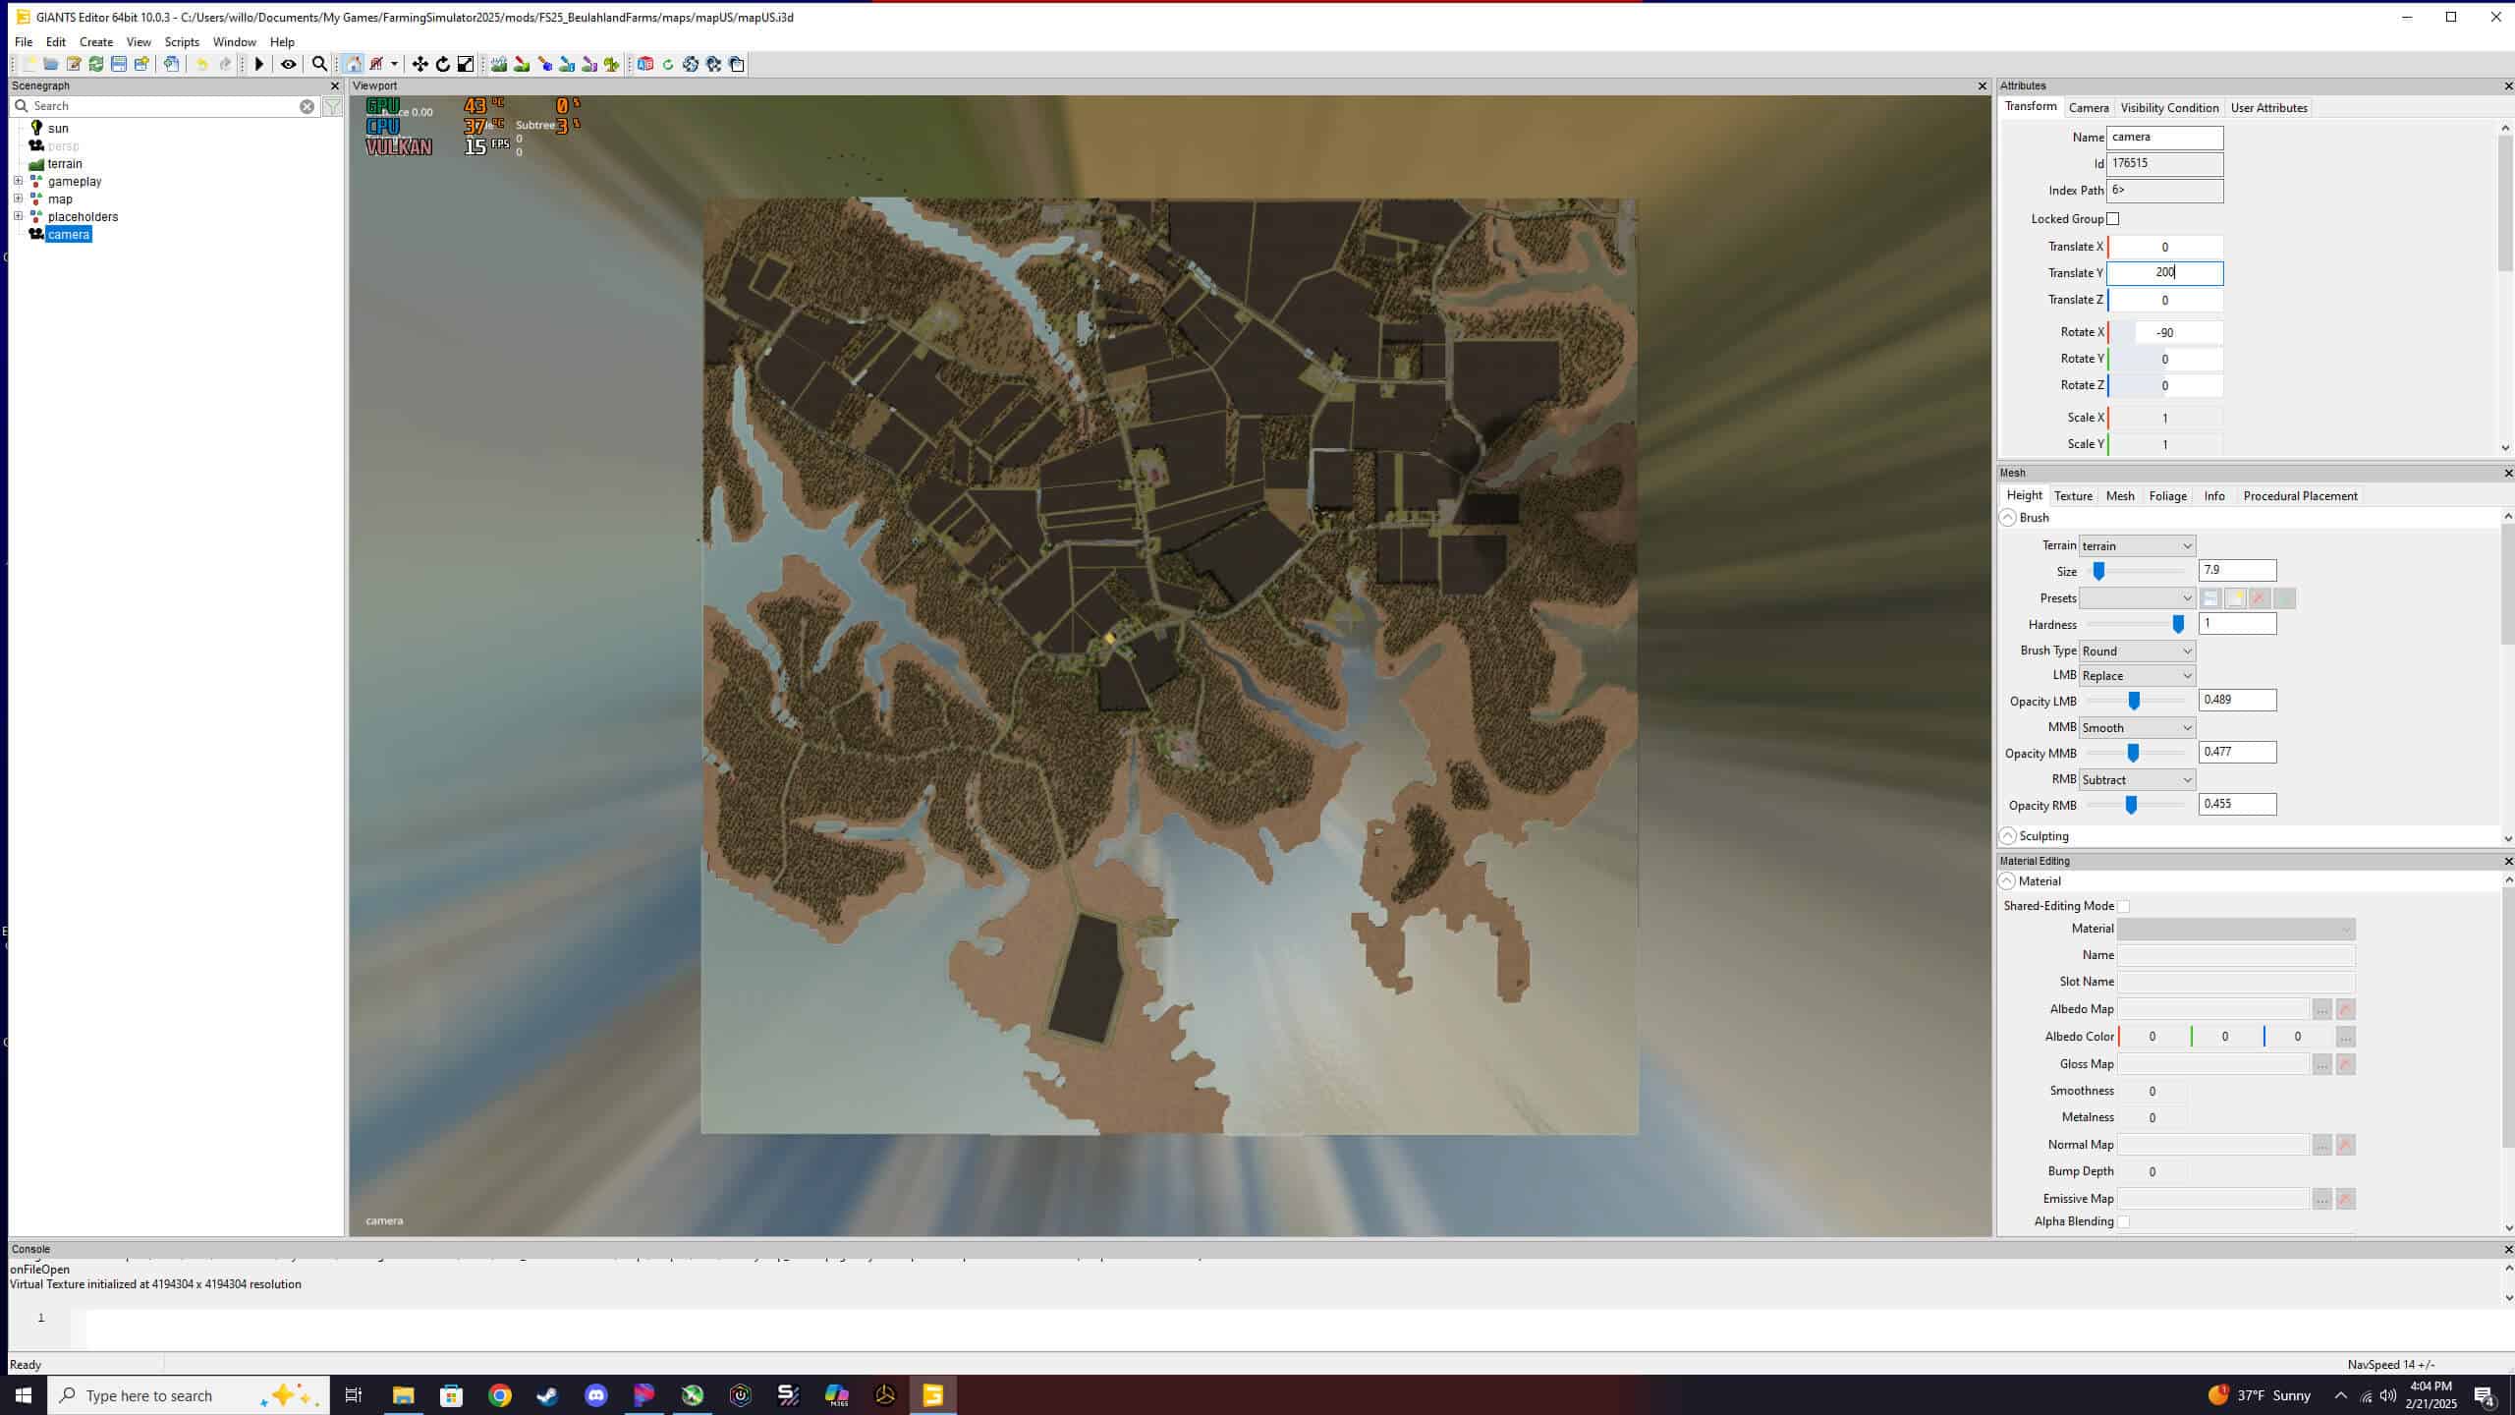Click the magnifier search icon in the toolbar

tap(319, 65)
